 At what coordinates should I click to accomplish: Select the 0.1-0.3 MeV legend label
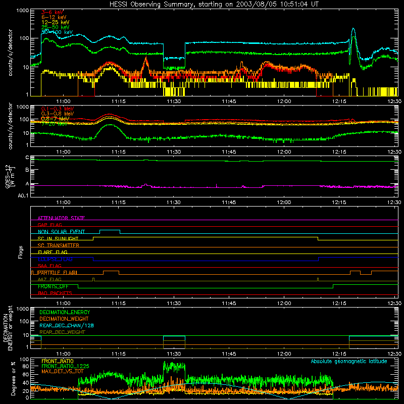(58, 109)
